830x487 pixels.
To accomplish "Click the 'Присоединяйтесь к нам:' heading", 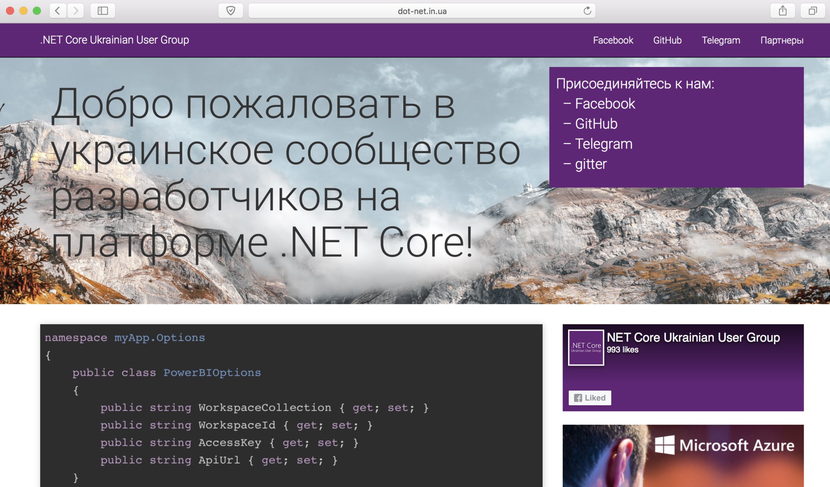I will click(x=635, y=83).
